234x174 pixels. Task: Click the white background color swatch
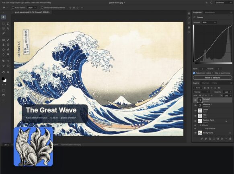[x=5, y=81]
